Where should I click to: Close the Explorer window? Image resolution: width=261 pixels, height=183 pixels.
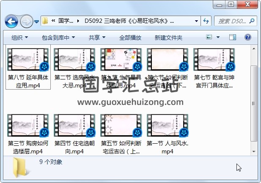(x=247, y=5)
